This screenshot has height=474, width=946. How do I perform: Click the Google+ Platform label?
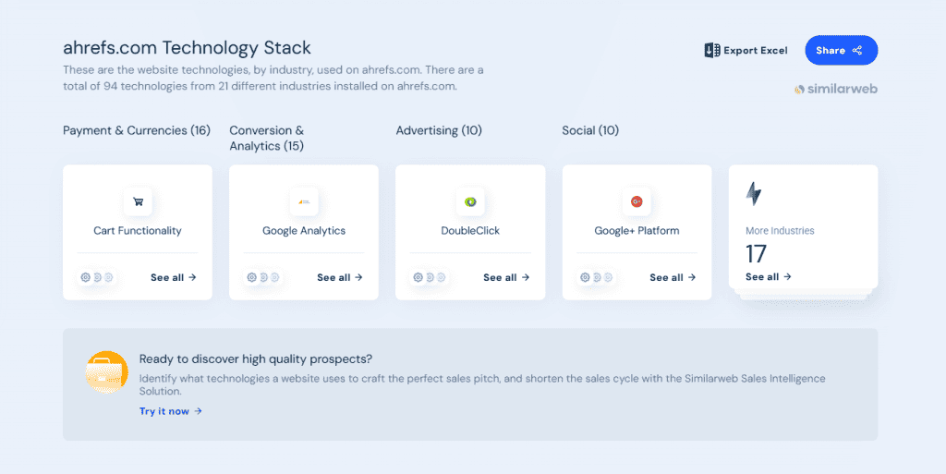pos(637,230)
